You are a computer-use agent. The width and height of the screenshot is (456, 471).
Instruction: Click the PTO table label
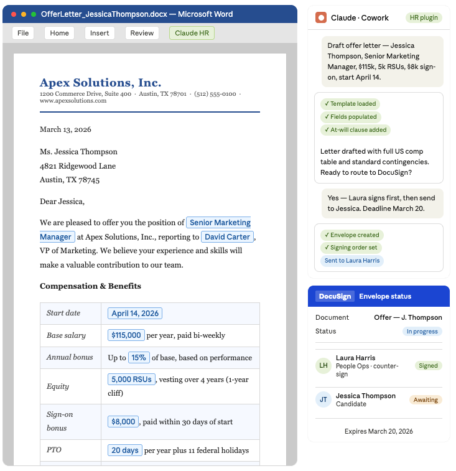click(x=54, y=450)
